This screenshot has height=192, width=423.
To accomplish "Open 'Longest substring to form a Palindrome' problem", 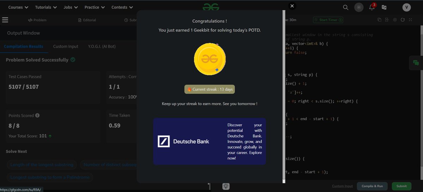I will point(50,177).
